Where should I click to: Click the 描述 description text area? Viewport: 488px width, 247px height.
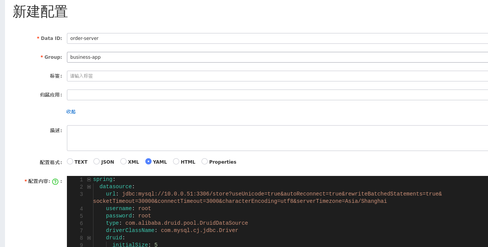click(277, 138)
